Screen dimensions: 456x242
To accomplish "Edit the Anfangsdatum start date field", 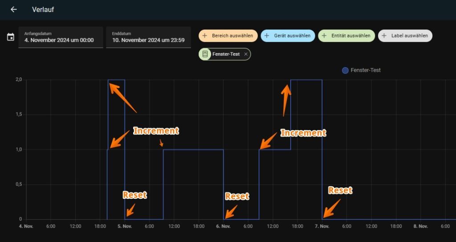I will click(61, 37).
